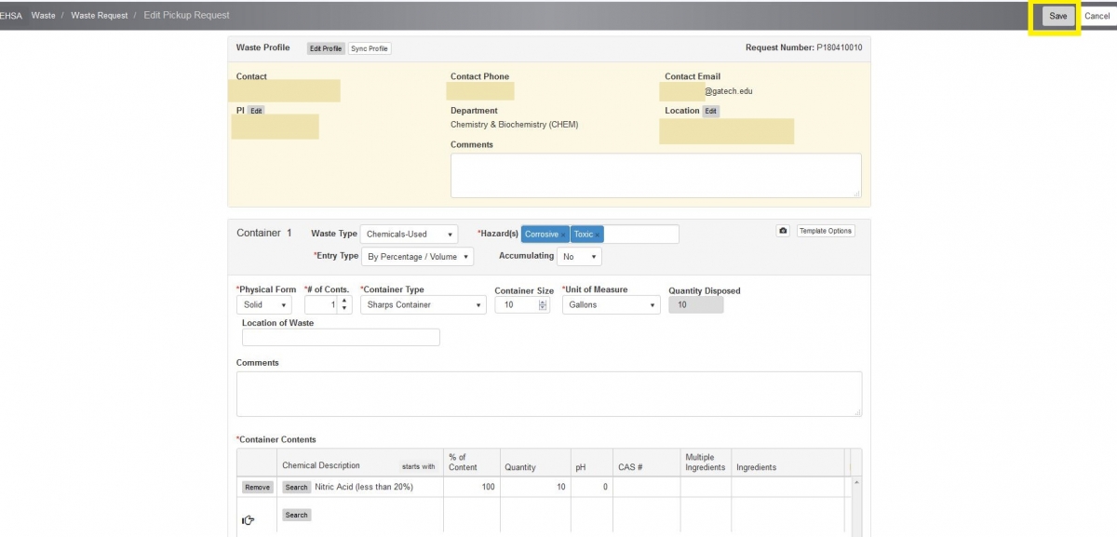Navigate to Waste Request breadcrumb
This screenshot has width=1117, height=537.
[x=100, y=16]
